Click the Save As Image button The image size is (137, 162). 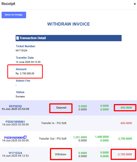(x=14, y=15)
